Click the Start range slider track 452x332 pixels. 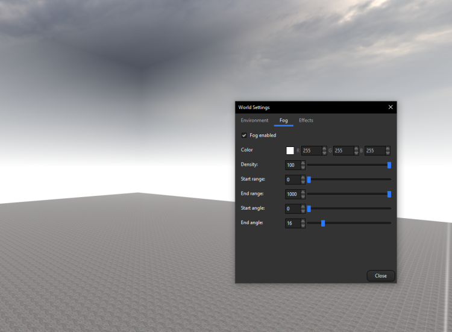(x=350, y=180)
